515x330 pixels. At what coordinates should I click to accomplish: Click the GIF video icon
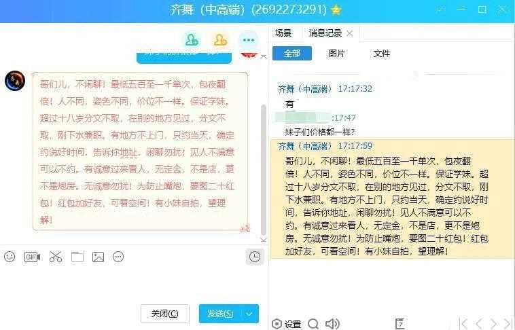(x=32, y=257)
